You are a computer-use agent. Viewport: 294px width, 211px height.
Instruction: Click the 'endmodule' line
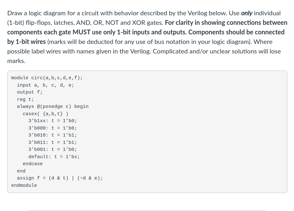click(x=24, y=186)
